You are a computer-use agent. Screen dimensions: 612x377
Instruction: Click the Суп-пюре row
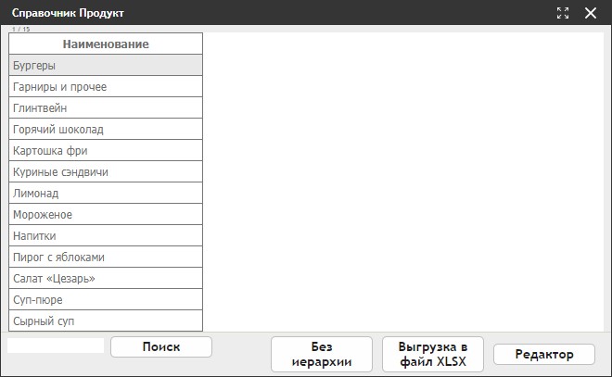pyautogui.click(x=106, y=299)
